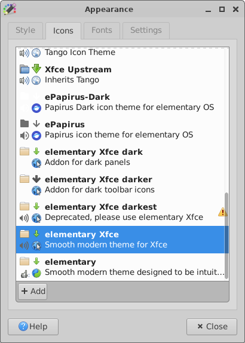Maximize the Appearance window
This screenshot has width=245, height=343.
tap(222, 10)
